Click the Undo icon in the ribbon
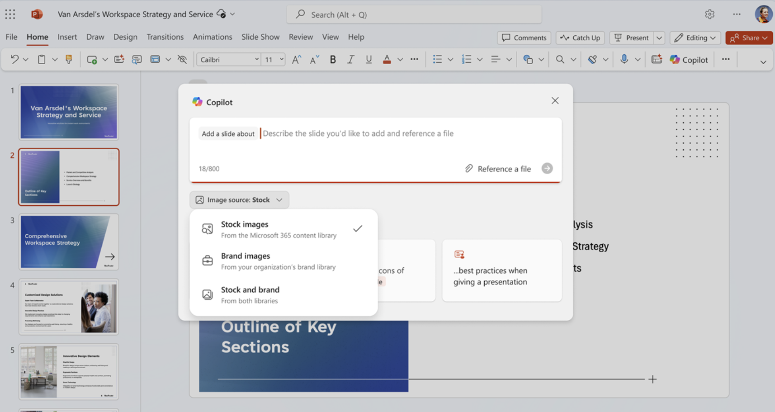Image resolution: width=775 pixels, height=412 pixels. pos(14,59)
